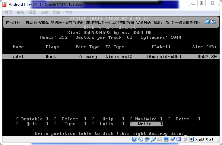The width and height of the screenshot is (222, 145).
Task: Open the 控制 menu
Action: click(21, 12)
